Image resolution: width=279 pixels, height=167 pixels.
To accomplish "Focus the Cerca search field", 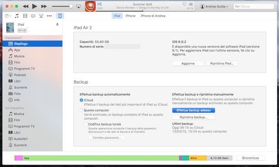I will (254, 6).
